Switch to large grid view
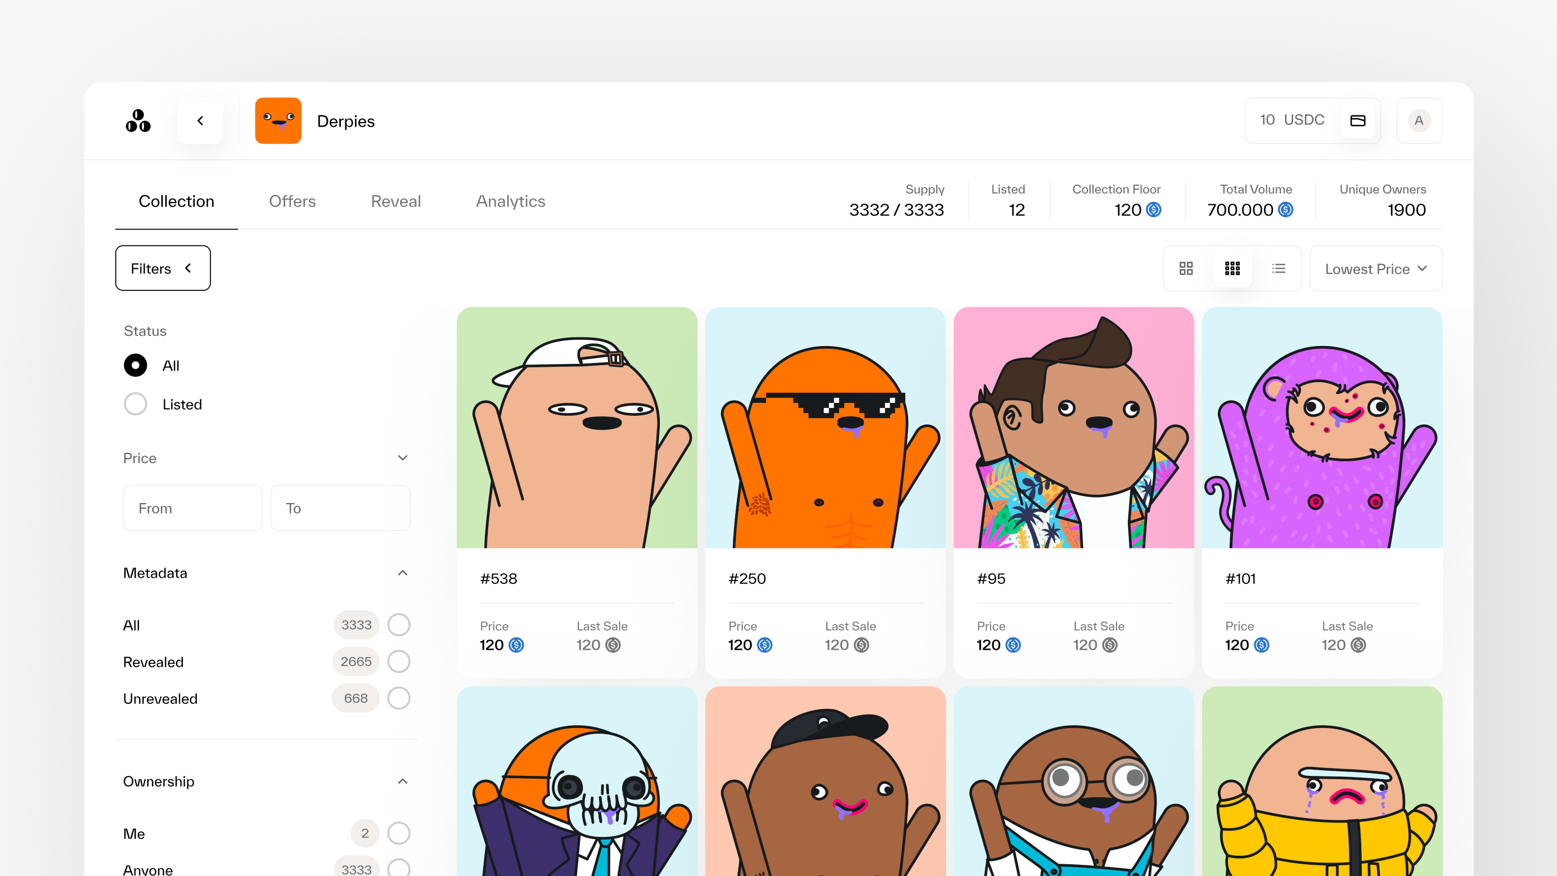The image size is (1557, 876). 1186,268
